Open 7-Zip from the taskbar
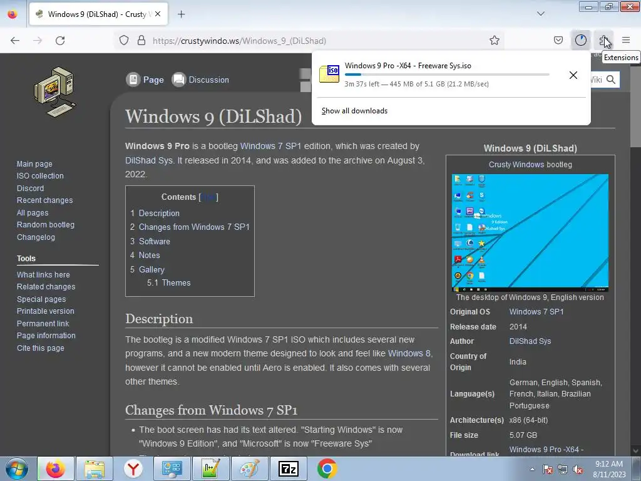The height and width of the screenshot is (481, 641). click(288, 468)
